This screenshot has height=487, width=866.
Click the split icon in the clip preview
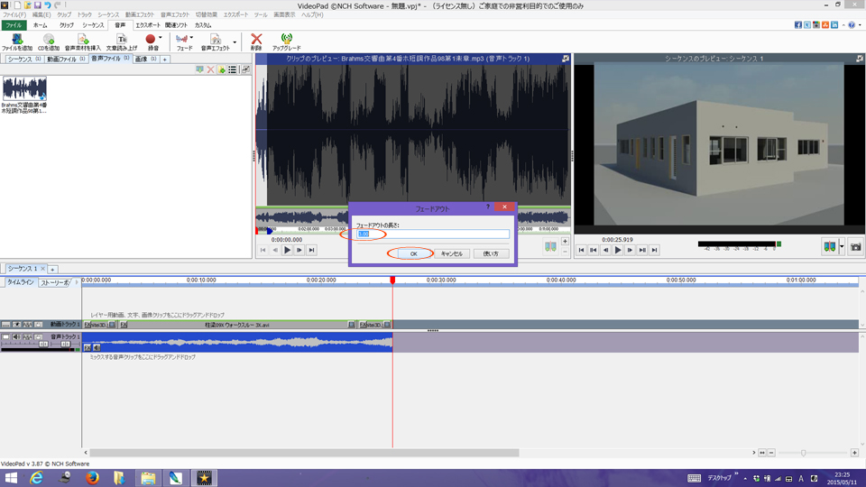pos(550,247)
